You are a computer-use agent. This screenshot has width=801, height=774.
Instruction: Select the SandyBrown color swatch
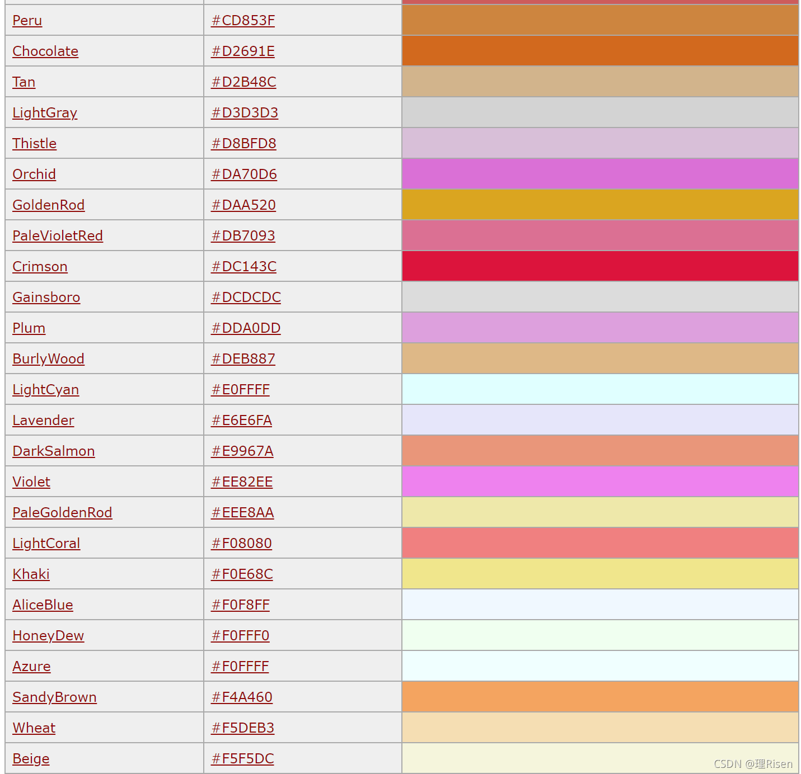click(x=600, y=697)
